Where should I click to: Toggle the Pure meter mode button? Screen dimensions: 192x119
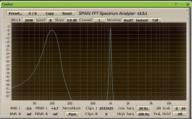click(x=72, y=114)
